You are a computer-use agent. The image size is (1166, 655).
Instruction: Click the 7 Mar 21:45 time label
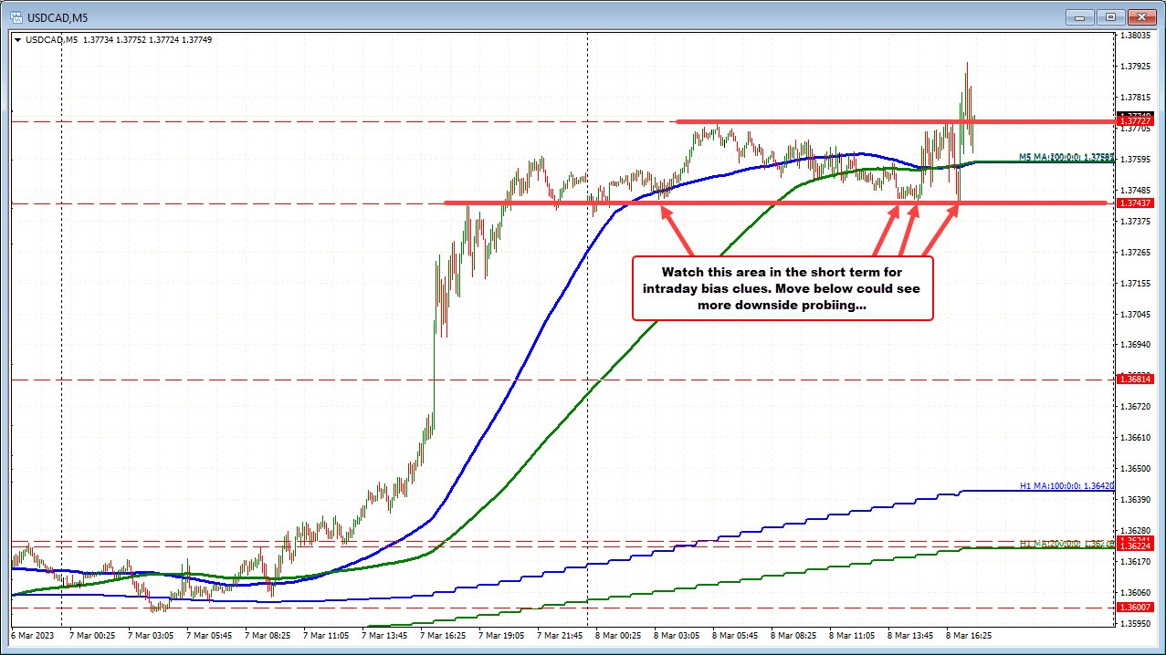[561, 634]
